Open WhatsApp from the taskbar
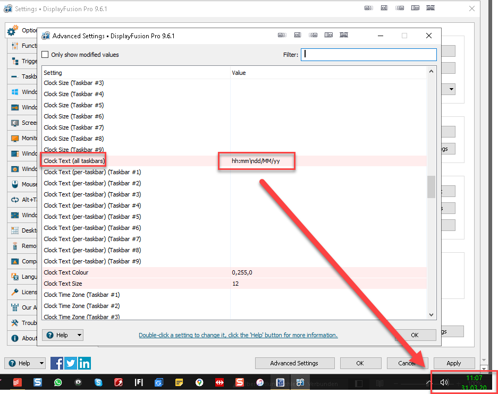 pos(58,382)
